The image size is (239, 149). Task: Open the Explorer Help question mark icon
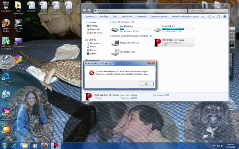[224, 16]
